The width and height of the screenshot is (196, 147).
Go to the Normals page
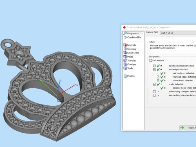coord(131,45)
